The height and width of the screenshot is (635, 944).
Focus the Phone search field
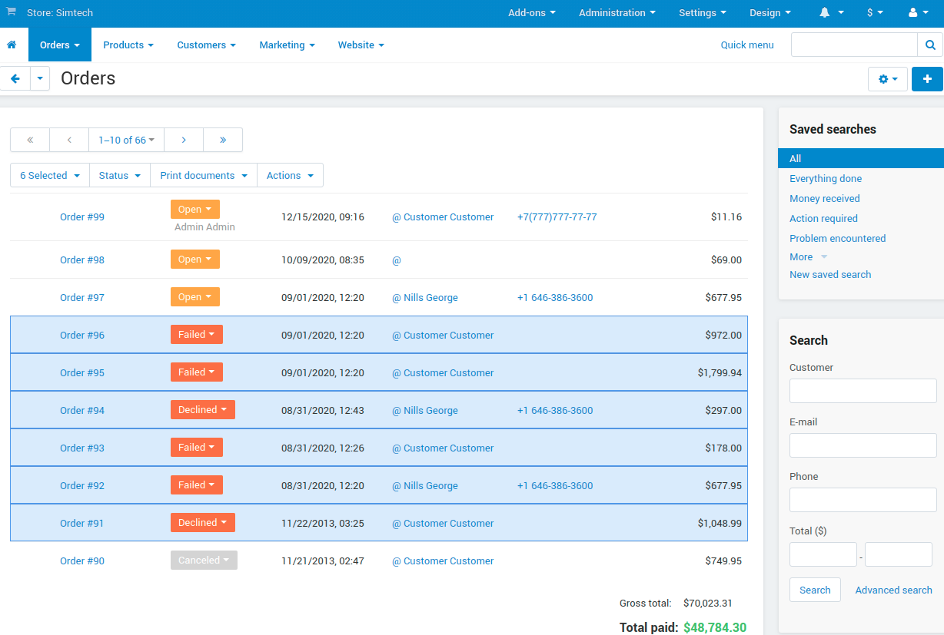coord(863,500)
